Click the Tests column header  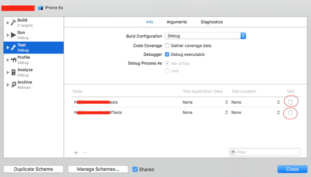[77, 91]
